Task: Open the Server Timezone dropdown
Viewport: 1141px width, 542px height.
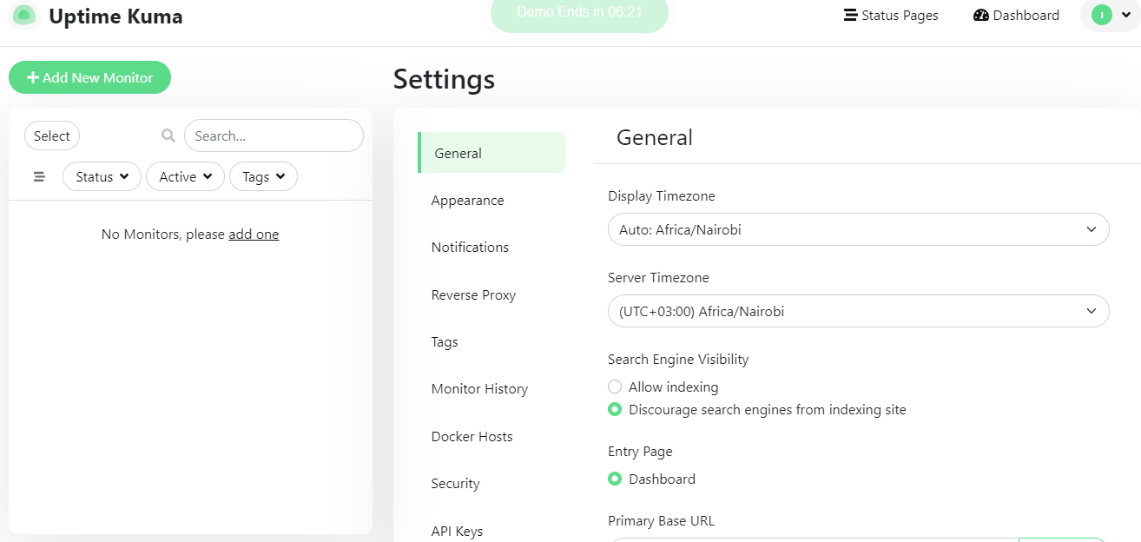Action: coord(858,311)
